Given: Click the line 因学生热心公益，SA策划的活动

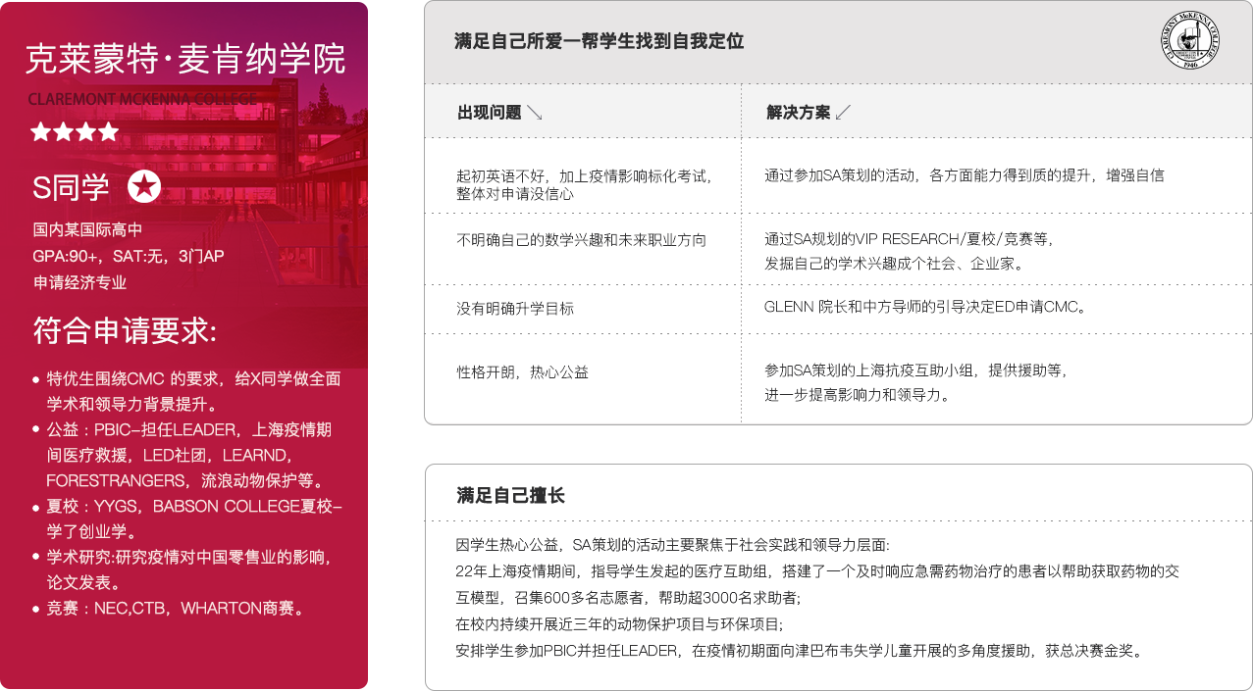Looking at the screenshot, I should pos(673,544).
